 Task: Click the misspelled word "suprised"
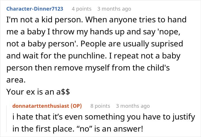coord(167,44)
